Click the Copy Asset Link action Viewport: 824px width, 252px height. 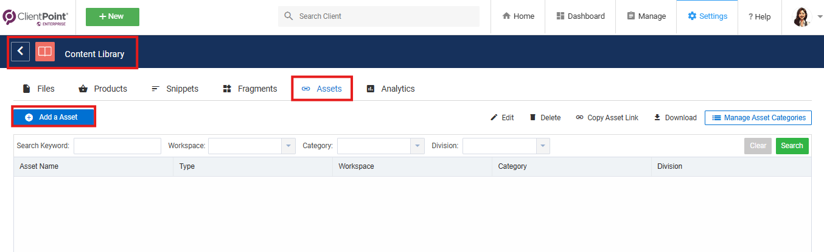607,118
